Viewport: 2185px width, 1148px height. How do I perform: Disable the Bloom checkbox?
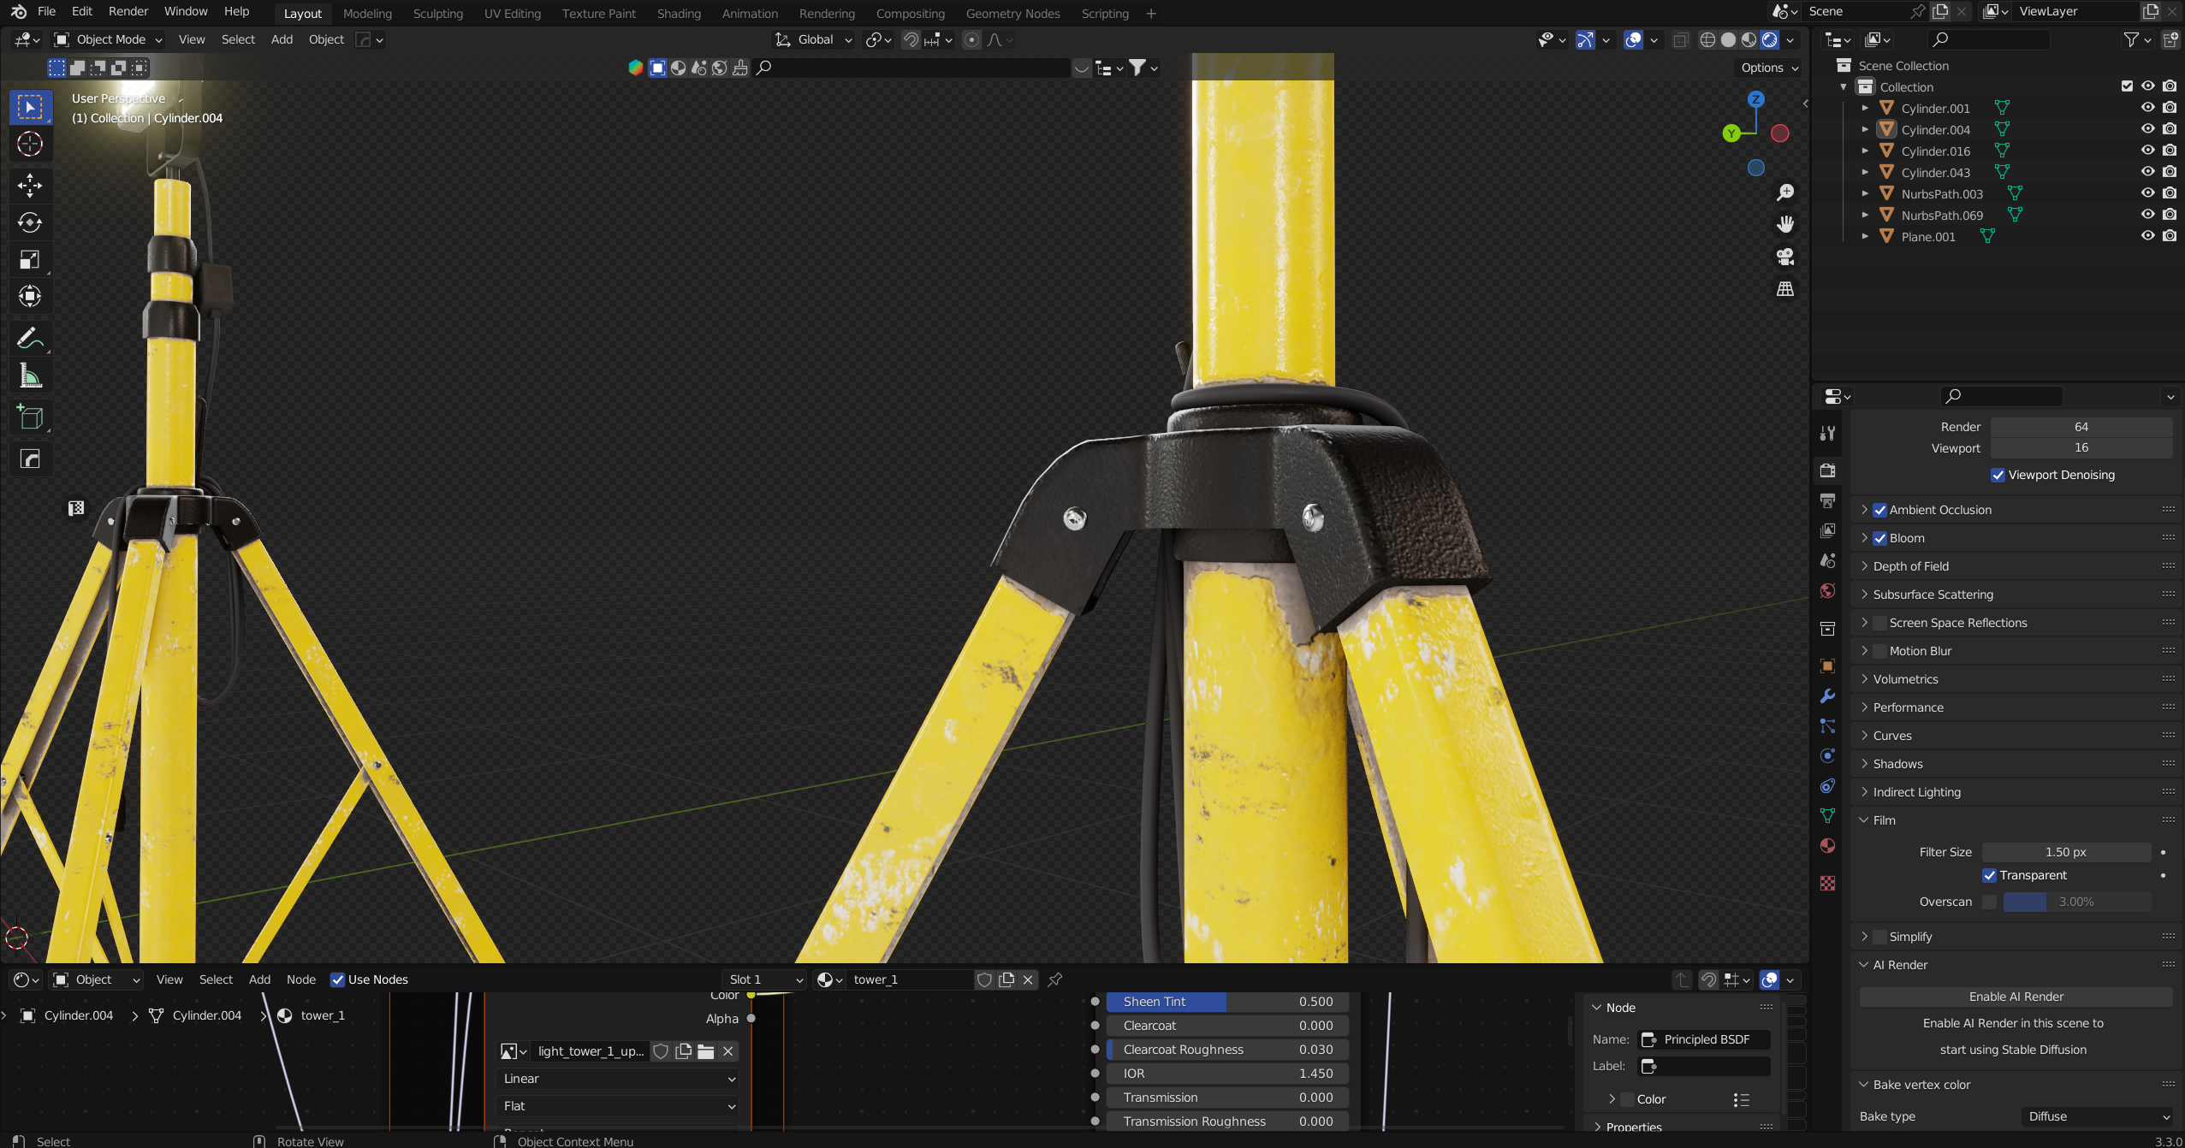(1879, 538)
